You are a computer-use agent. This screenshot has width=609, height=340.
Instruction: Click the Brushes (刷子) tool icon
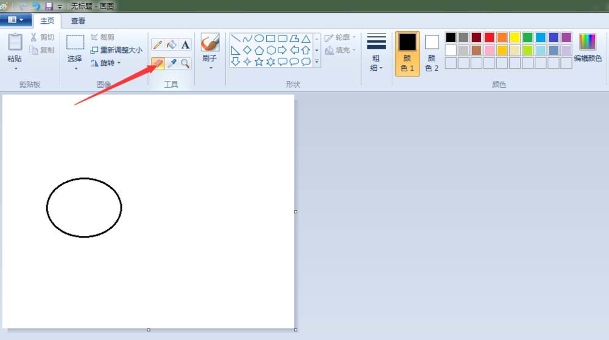coord(210,43)
